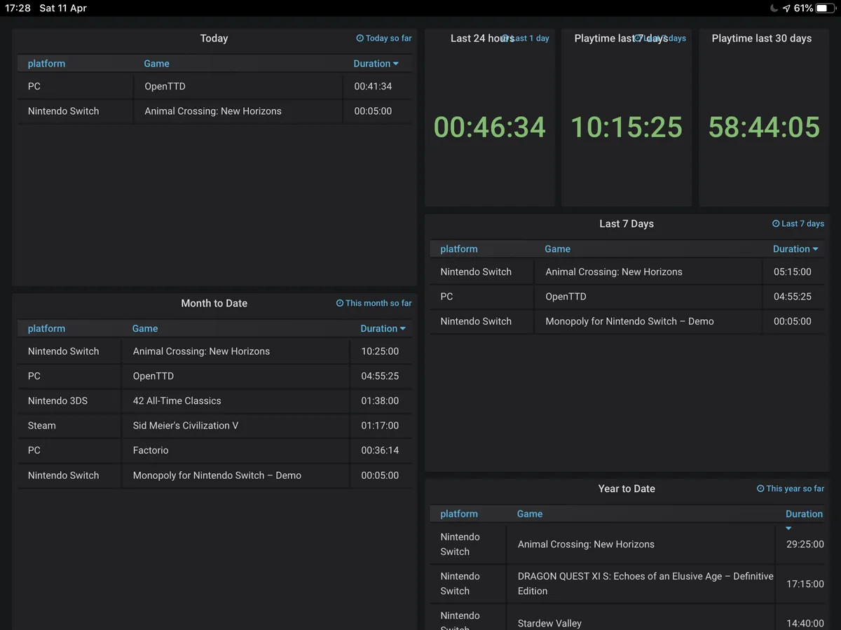Click the clock icon beside 'Last 7 days'
Screen dimensions: 841x630
point(776,224)
